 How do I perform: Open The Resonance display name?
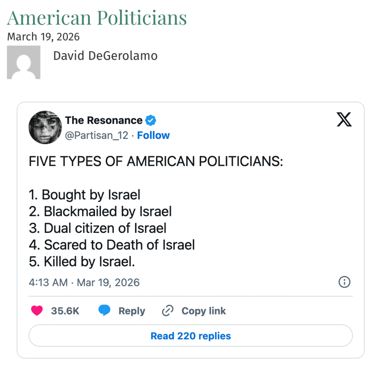pos(104,120)
